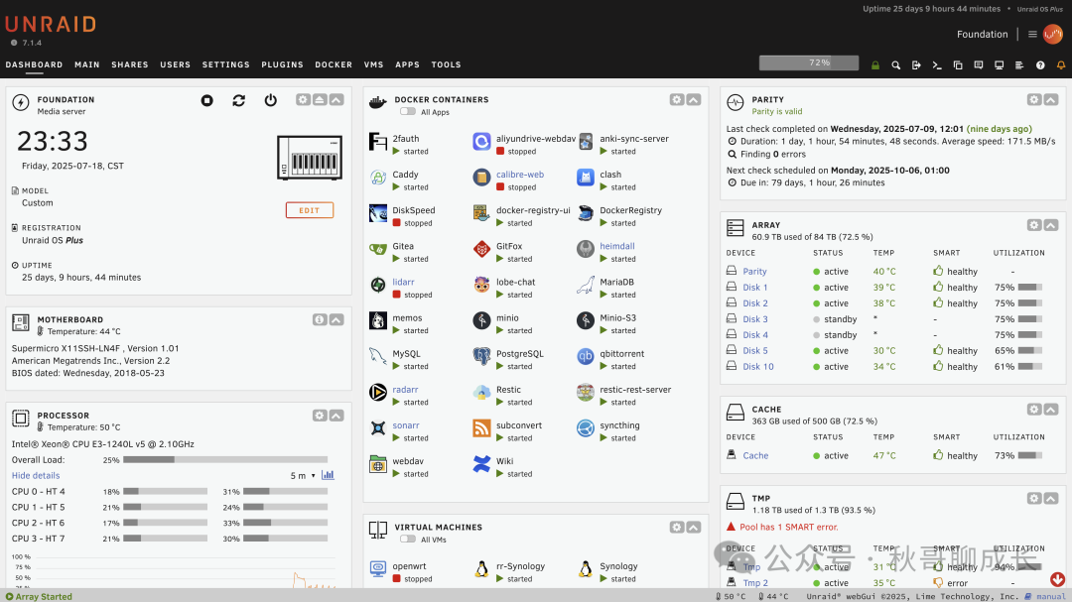The height and width of the screenshot is (602, 1072).
Task: Click the Gitea container icon
Action: tap(378, 249)
